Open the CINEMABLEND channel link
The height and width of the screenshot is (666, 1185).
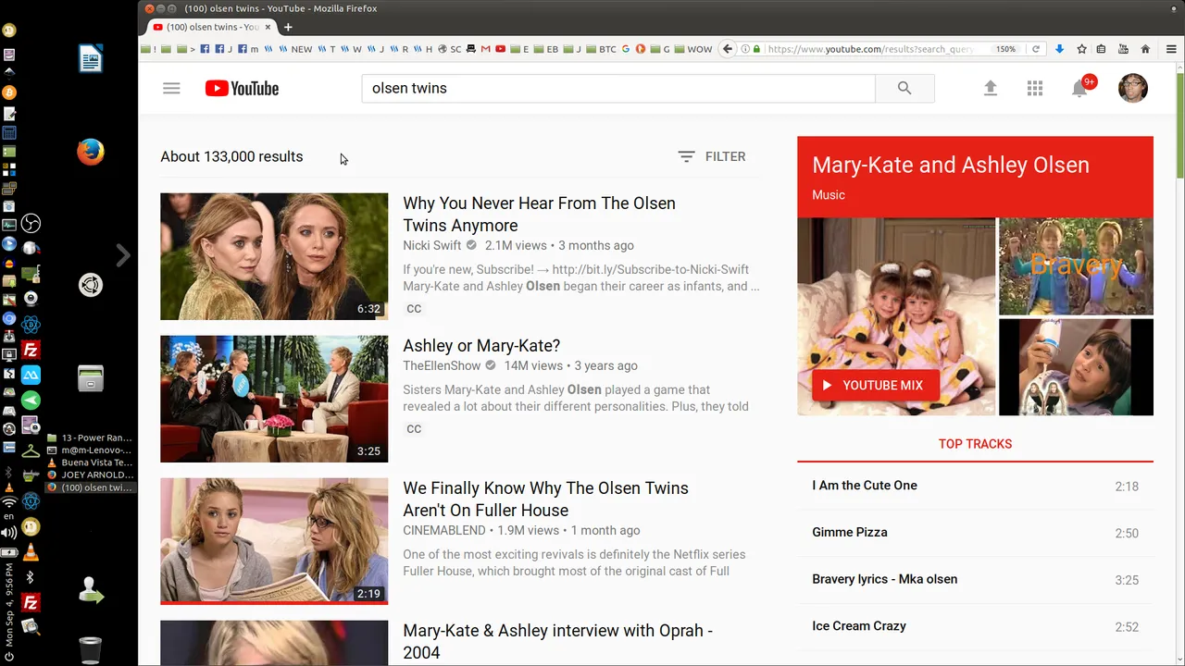coord(443,530)
